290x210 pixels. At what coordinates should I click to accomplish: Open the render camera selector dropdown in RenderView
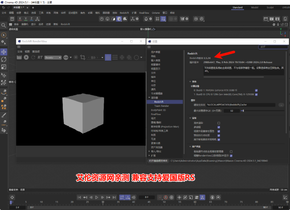(x=96, y=58)
